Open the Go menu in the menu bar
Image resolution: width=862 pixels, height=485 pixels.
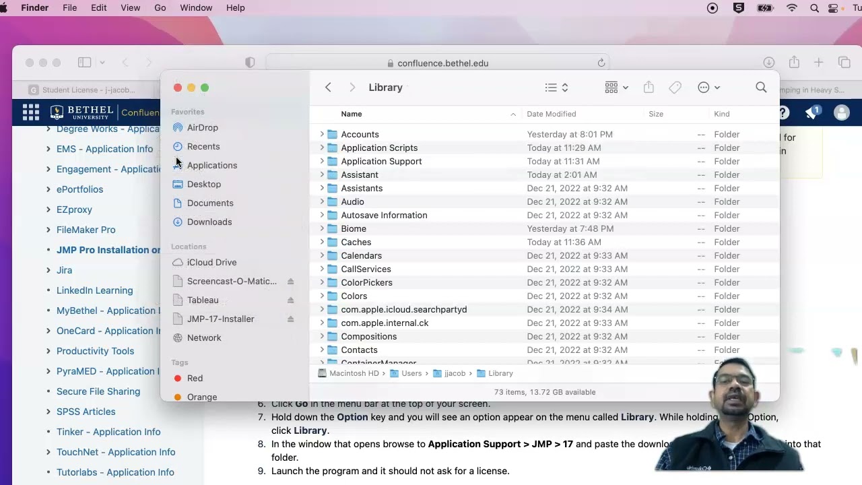[x=160, y=7]
